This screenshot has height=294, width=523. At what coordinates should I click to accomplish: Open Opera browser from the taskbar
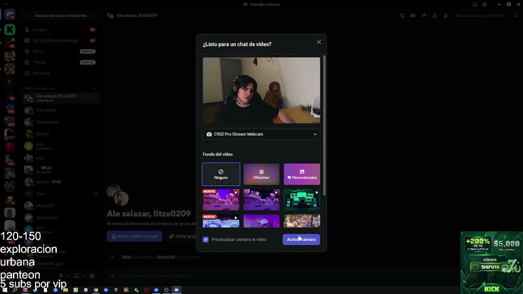coord(146,290)
